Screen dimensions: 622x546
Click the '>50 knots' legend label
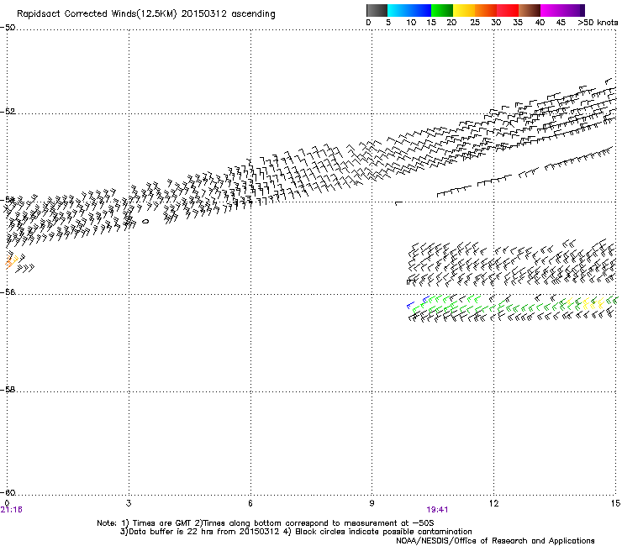click(598, 23)
